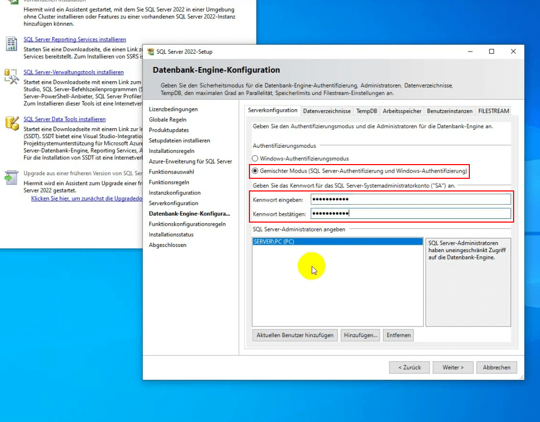The image size is (540, 422).
Task: Select Gemischter Modus radio button
Action: click(256, 171)
